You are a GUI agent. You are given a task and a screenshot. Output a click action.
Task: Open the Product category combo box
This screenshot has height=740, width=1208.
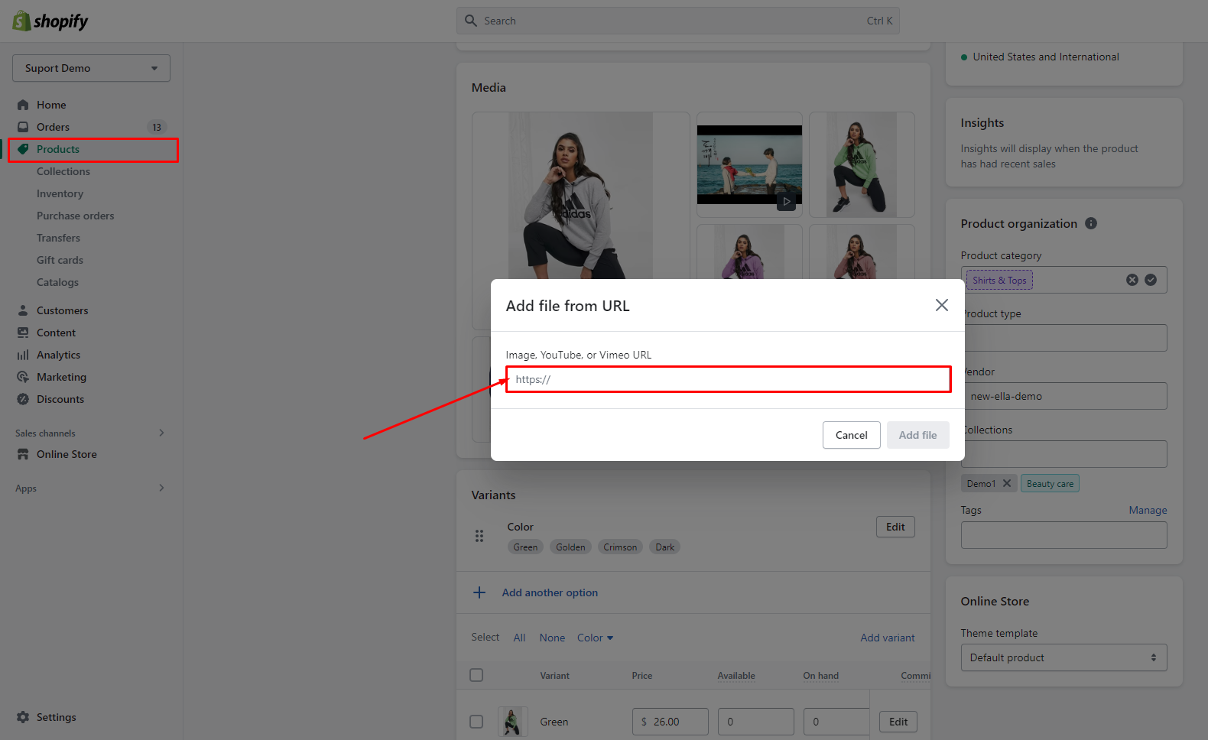coord(1063,280)
